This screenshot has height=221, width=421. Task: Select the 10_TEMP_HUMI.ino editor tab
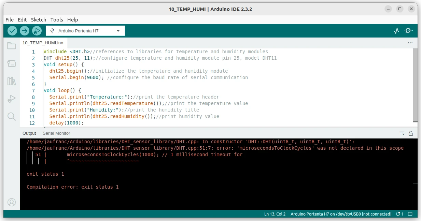tap(43, 43)
